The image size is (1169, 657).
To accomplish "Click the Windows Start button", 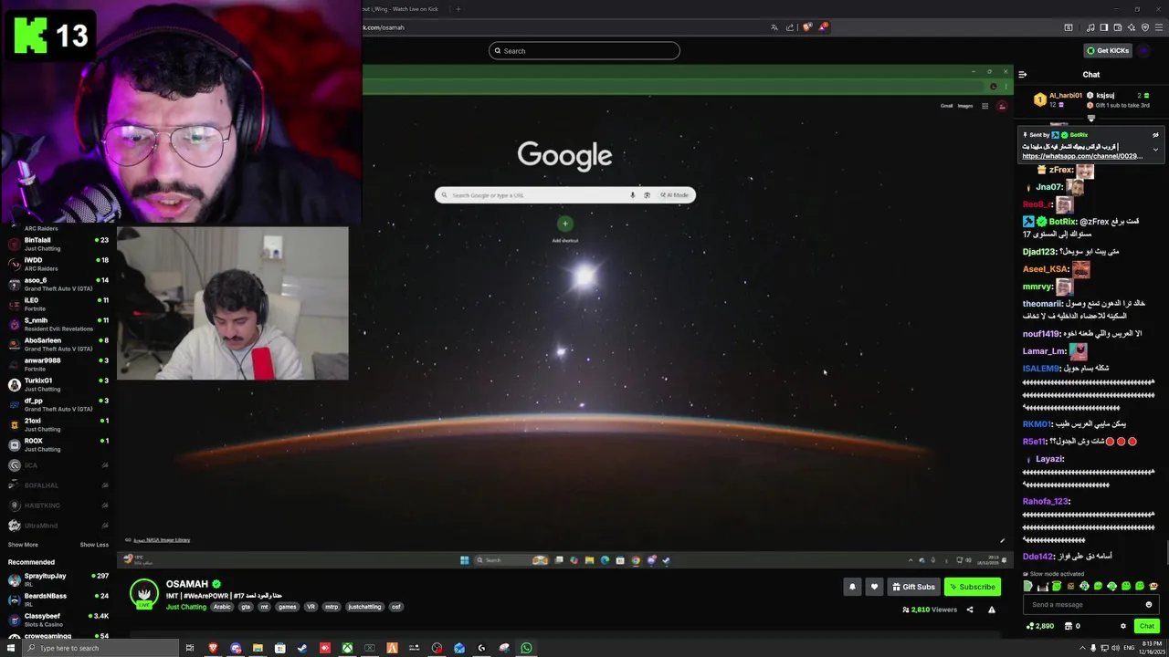I will click(10, 648).
